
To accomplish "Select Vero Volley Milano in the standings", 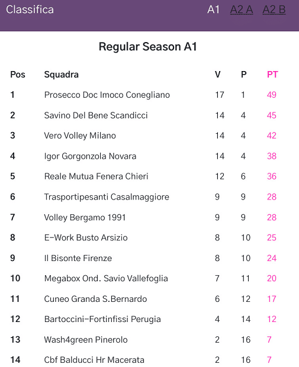I will 80,136.
